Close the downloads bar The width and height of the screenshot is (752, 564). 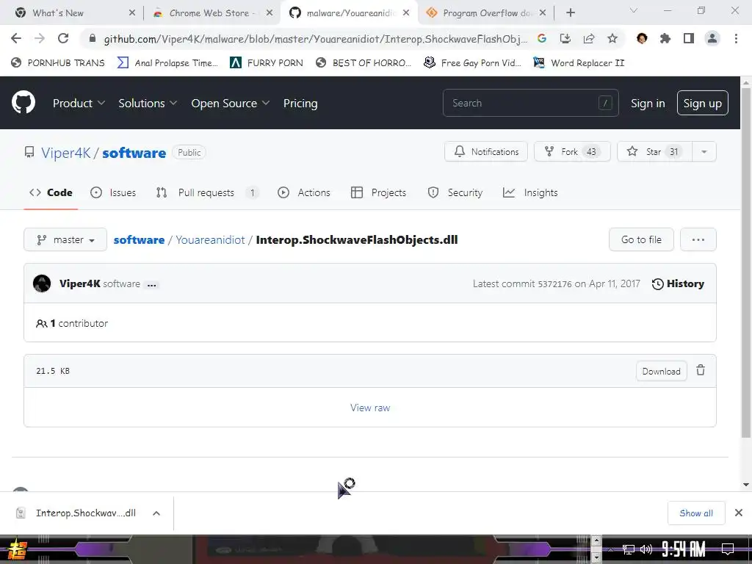(738, 513)
